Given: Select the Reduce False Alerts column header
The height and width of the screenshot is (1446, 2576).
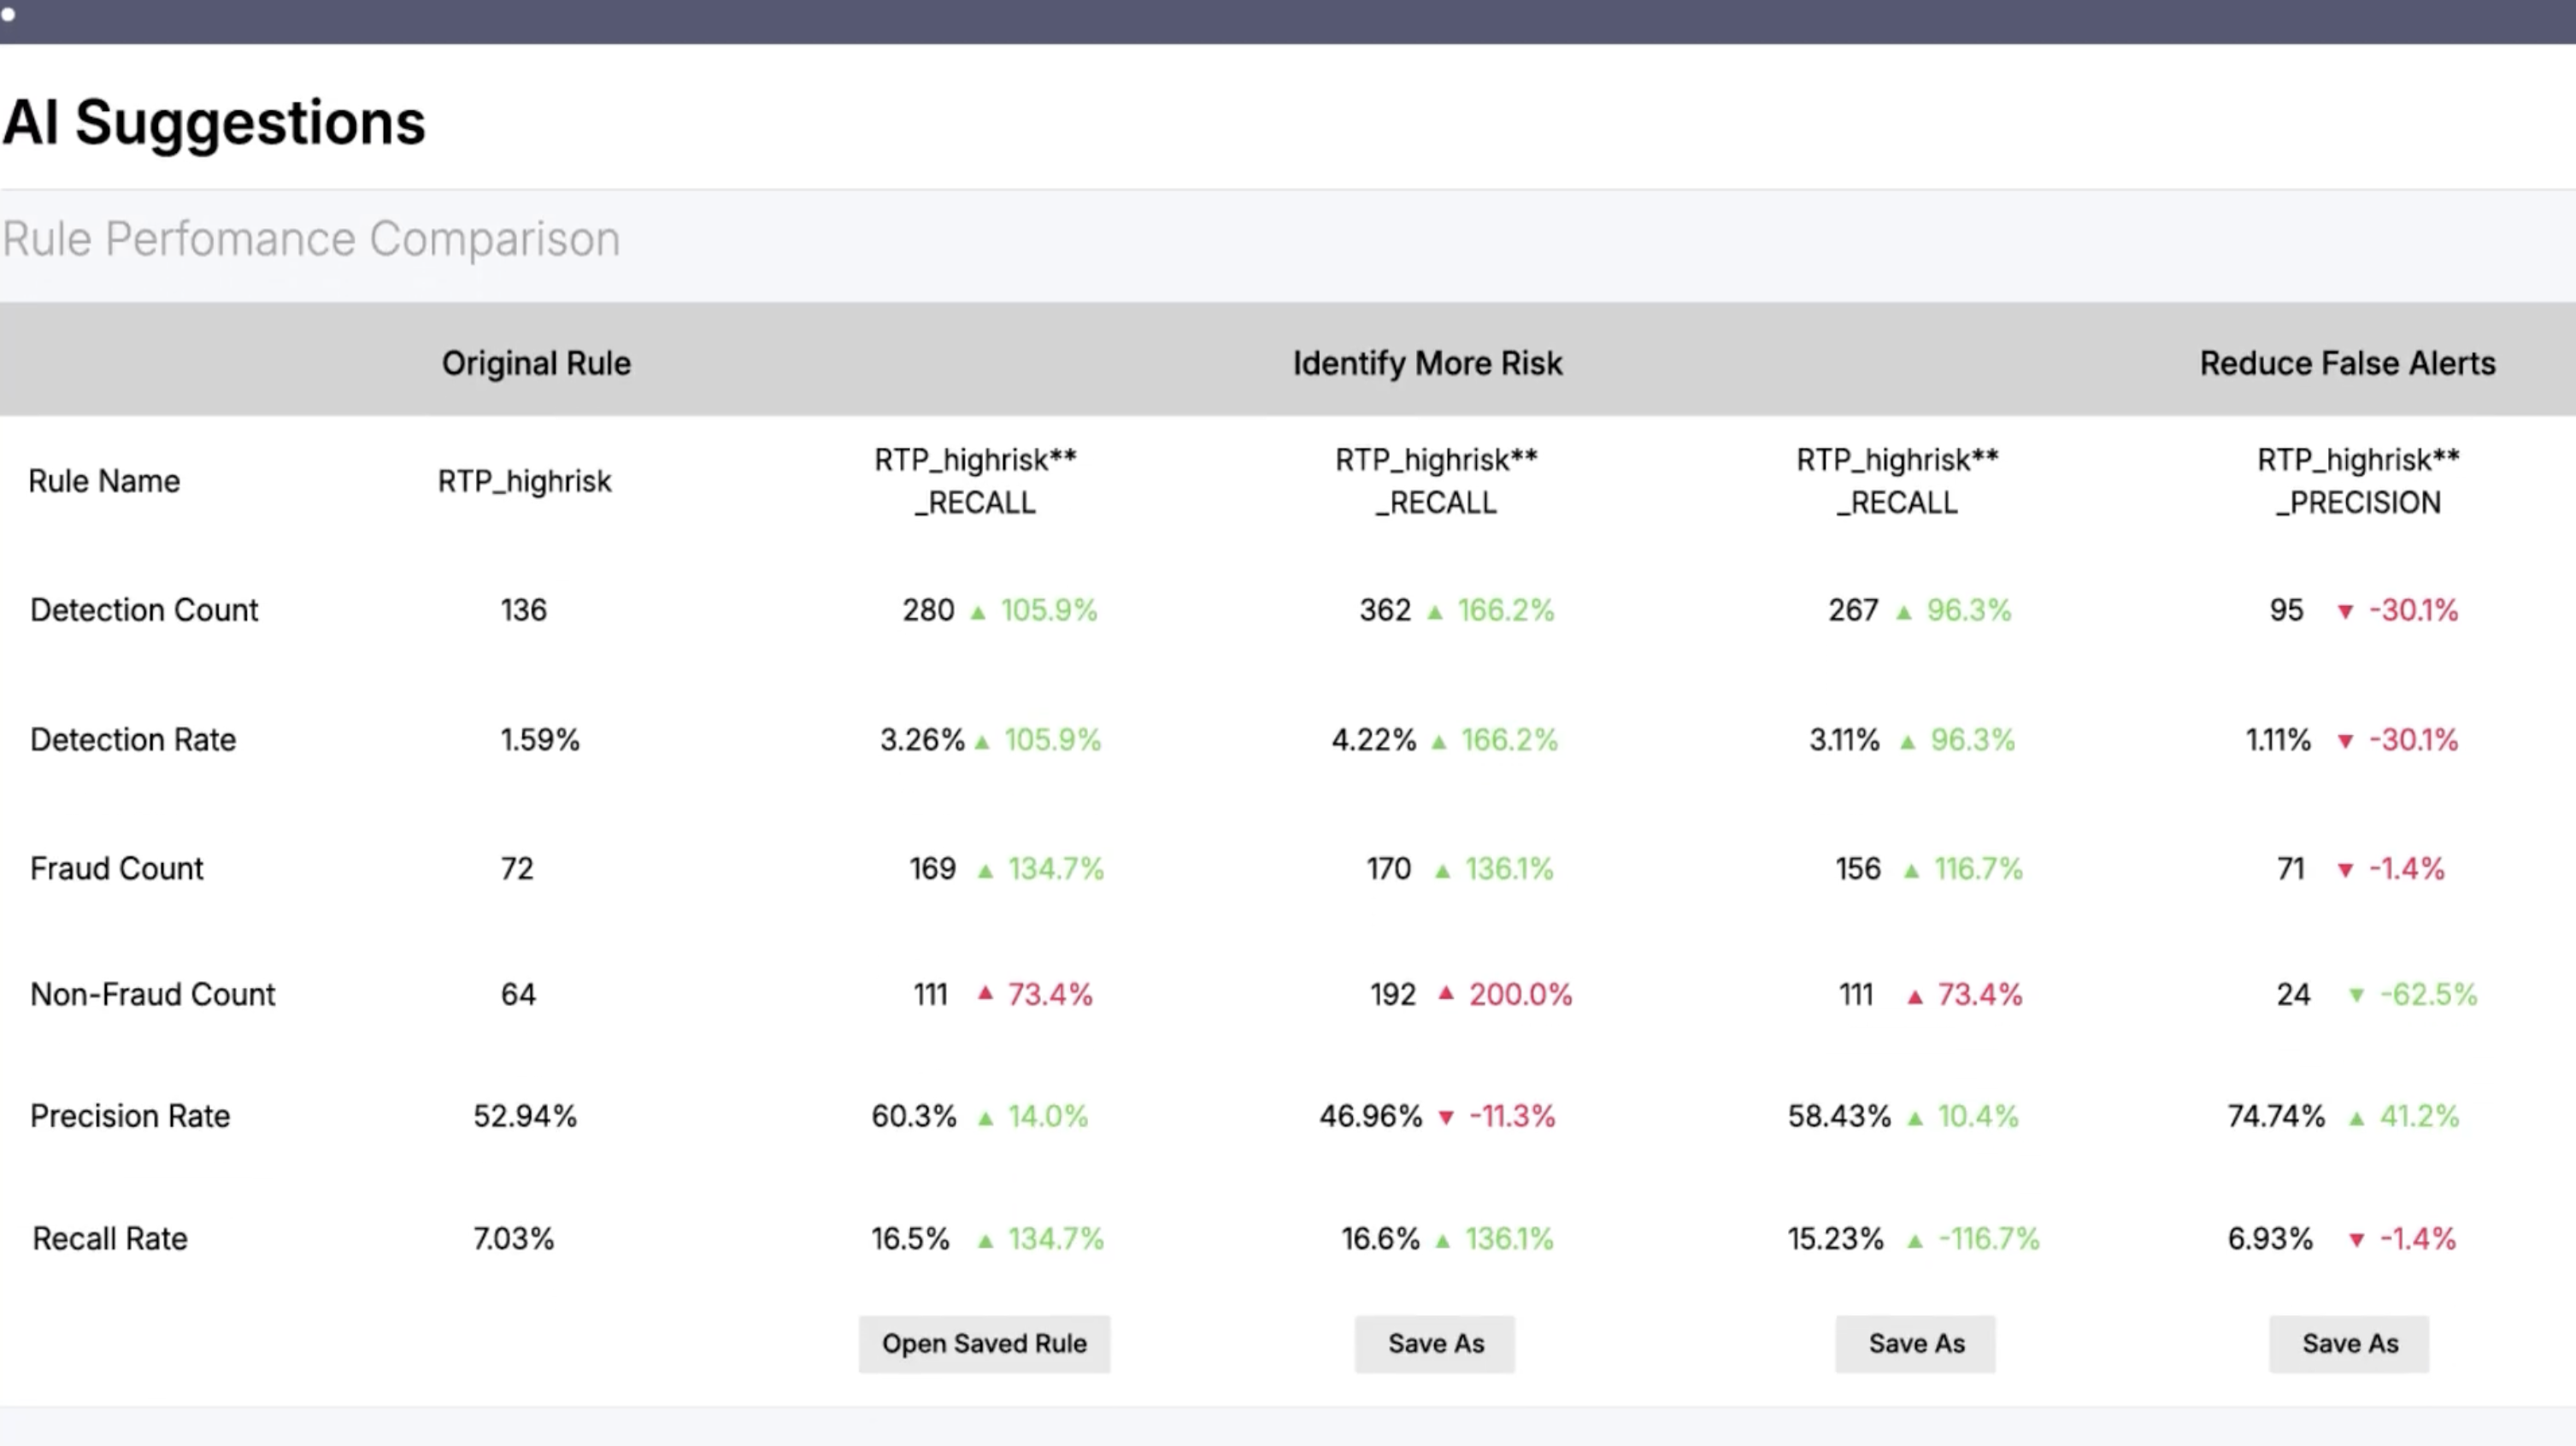Looking at the screenshot, I should pyautogui.click(x=2347, y=363).
